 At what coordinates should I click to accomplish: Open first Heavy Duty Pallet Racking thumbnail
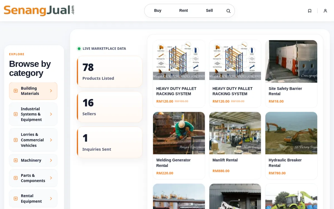pos(179,61)
